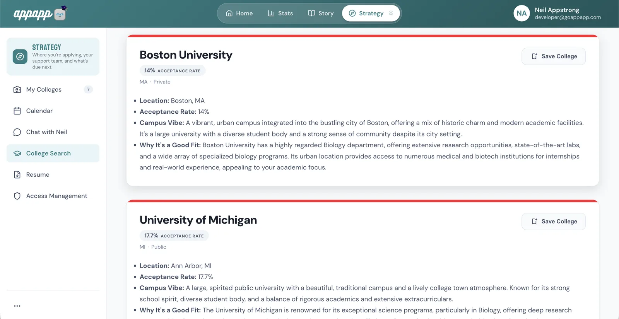
Task: Click the developer@goappapp.com email
Action: pyautogui.click(x=568, y=17)
